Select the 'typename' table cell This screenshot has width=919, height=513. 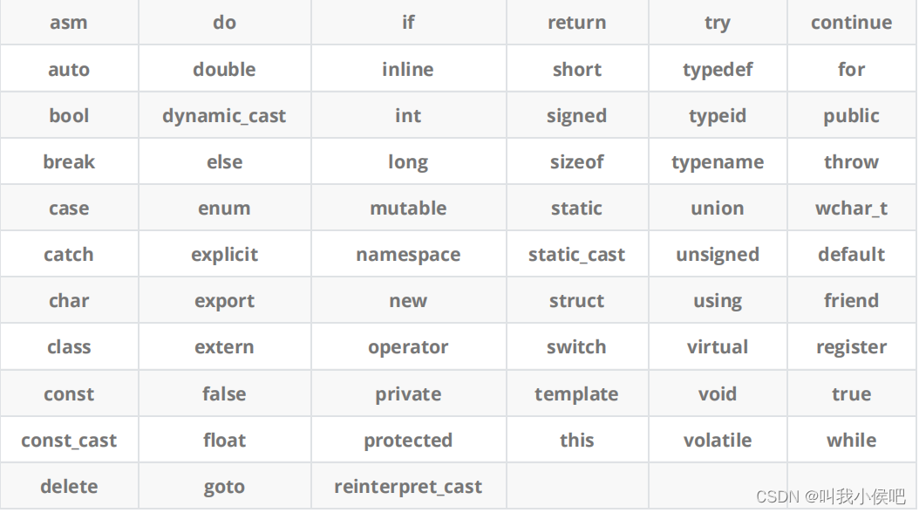(718, 161)
